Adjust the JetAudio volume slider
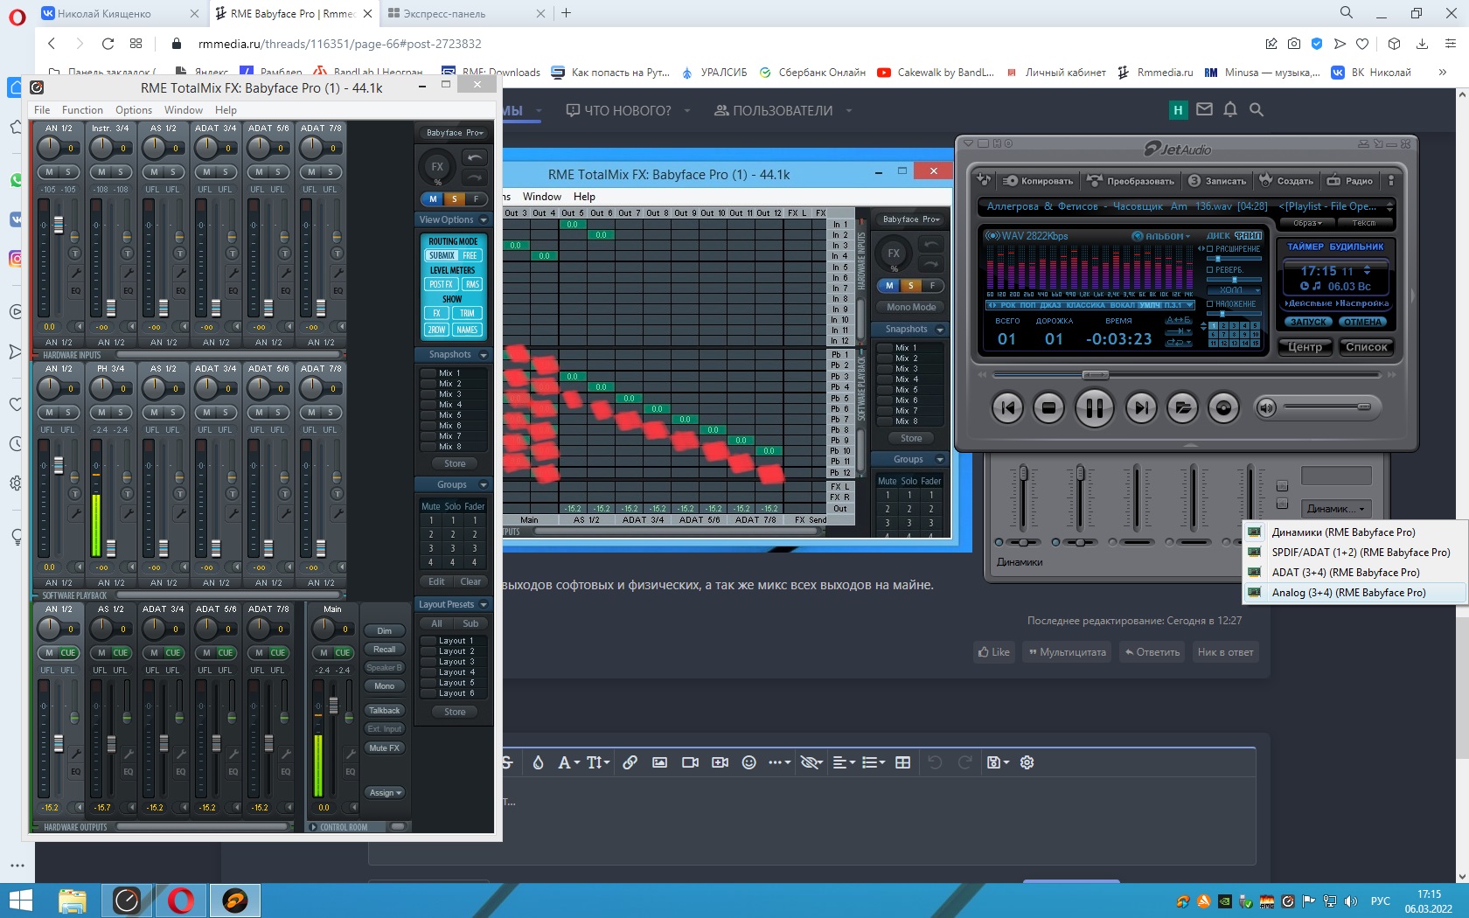 click(1327, 407)
